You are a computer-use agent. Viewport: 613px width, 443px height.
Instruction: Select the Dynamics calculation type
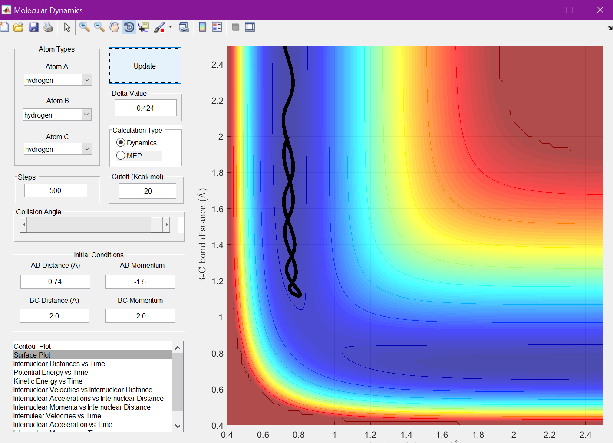121,143
